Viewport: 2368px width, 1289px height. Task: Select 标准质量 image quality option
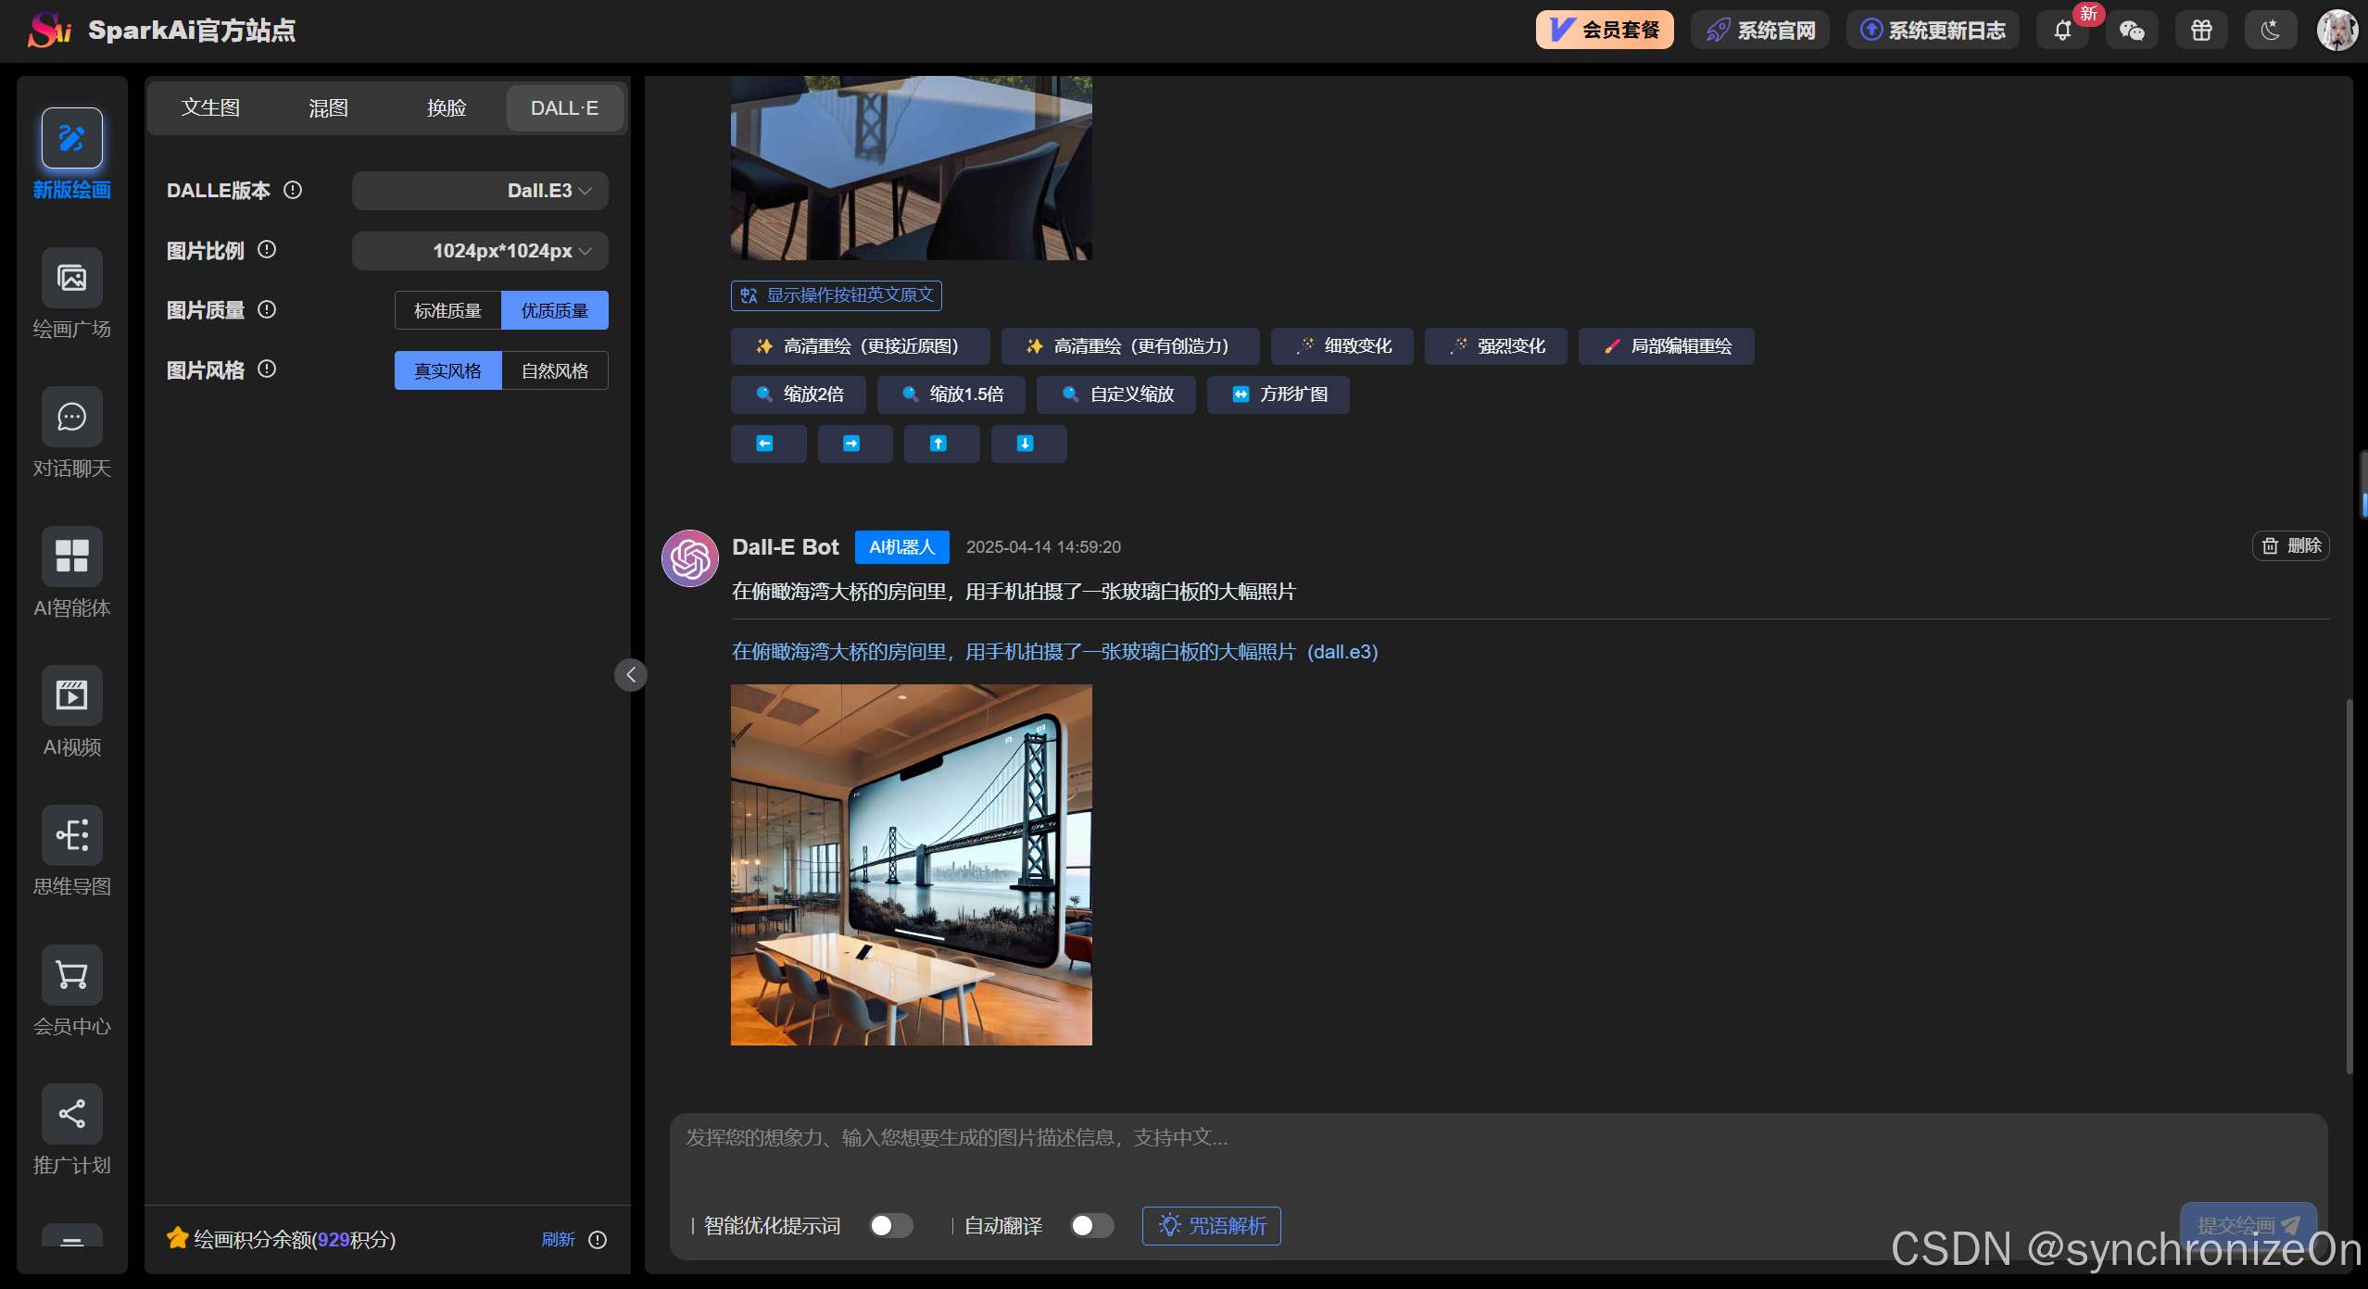pyautogui.click(x=447, y=310)
